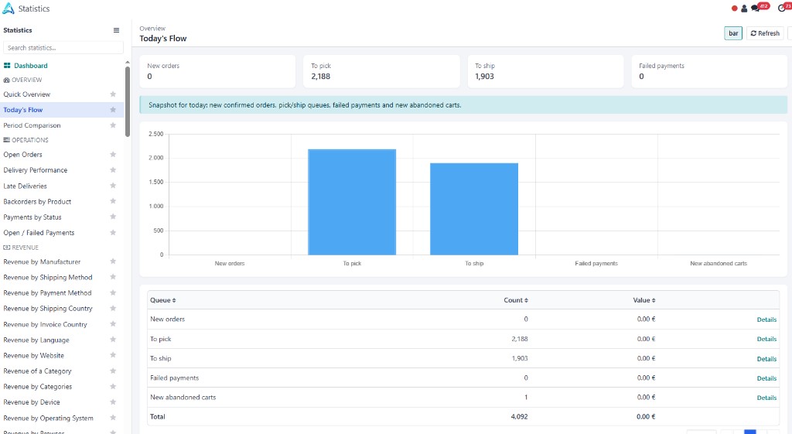Screen dimensions: 792x434
Task: Star the Period Comparison report
Action: pos(113,125)
